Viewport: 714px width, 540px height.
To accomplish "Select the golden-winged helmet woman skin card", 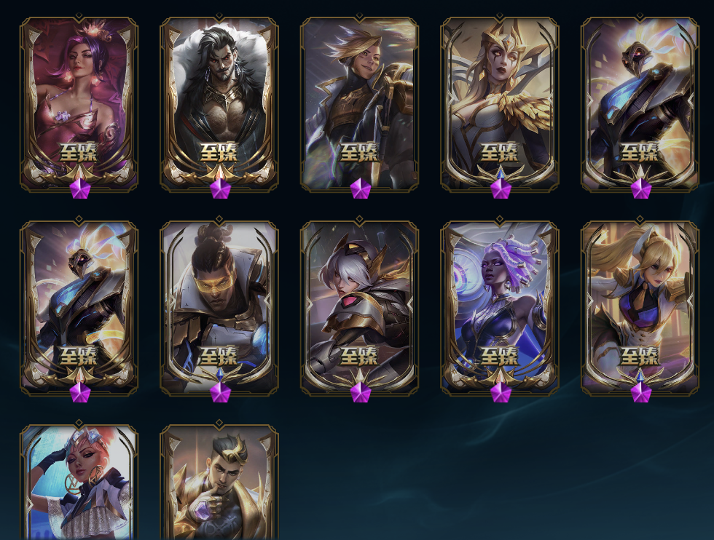I will click(x=500, y=104).
